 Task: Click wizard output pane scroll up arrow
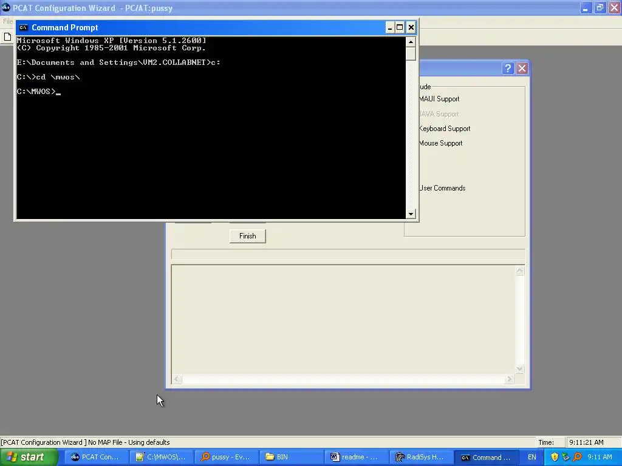point(520,271)
